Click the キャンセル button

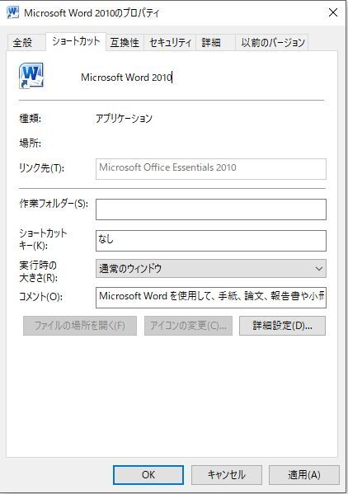point(227,474)
